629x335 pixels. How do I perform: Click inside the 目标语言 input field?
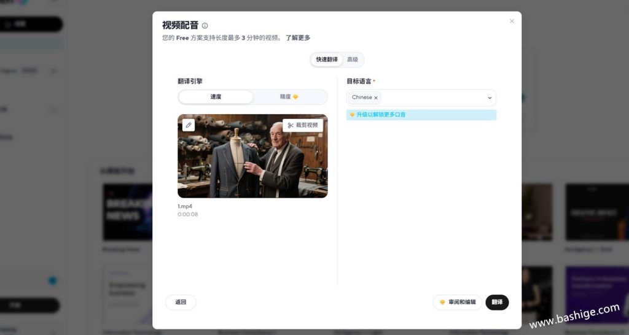(421, 98)
